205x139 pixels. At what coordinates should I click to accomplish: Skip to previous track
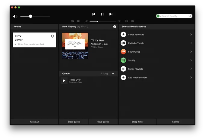coord(94,14)
